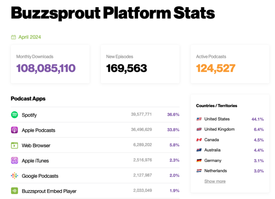
Task: Select the Buzzsprout Embed Player row name
Action: pyautogui.click(x=49, y=191)
